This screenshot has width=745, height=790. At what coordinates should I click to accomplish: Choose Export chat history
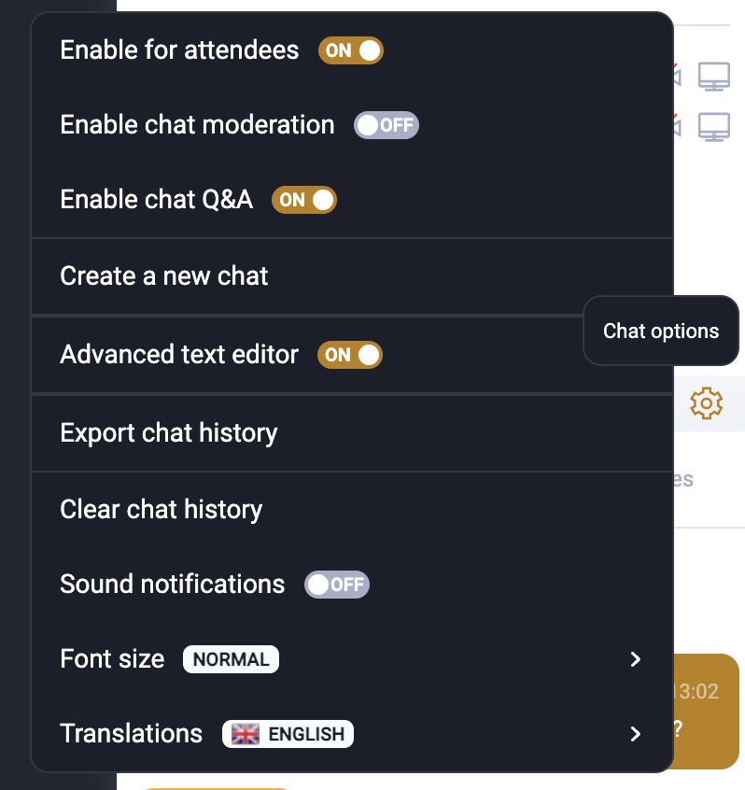[x=352, y=433]
